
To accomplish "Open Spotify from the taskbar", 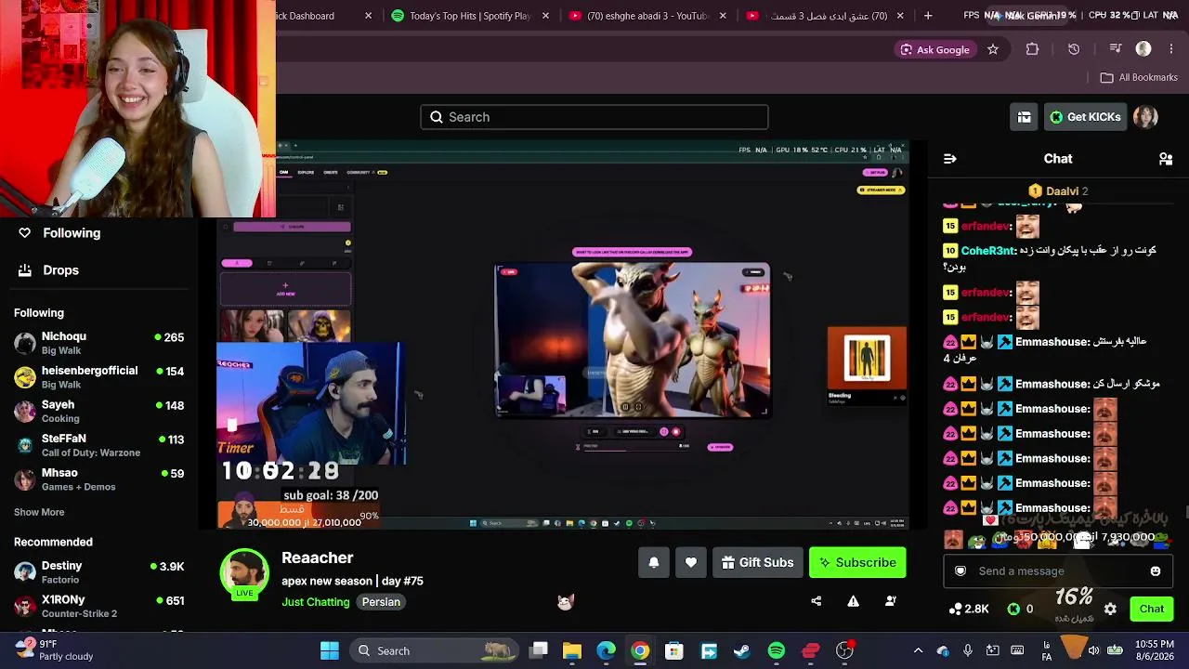I will coord(777,650).
